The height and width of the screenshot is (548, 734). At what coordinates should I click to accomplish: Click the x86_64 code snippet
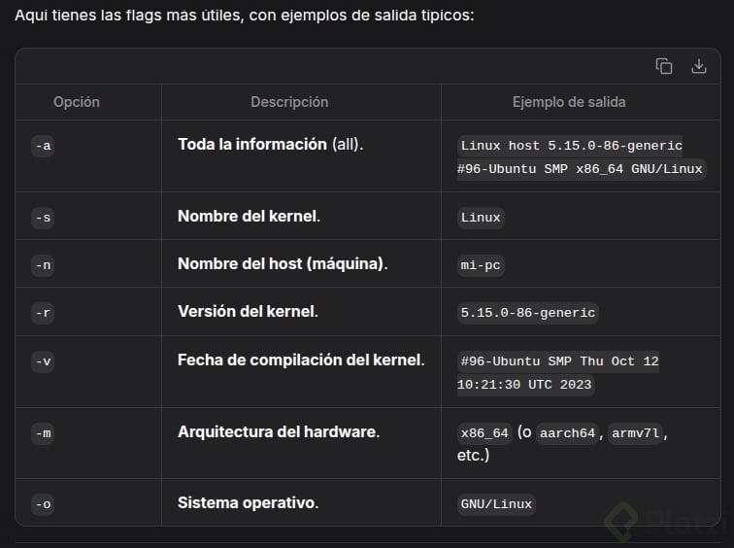(x=484, y=433)
